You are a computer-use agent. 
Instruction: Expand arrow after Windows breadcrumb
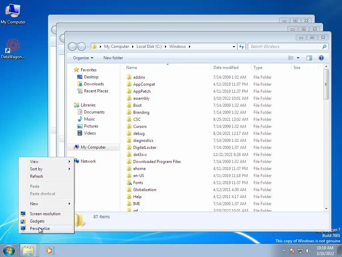click(189, 47)
